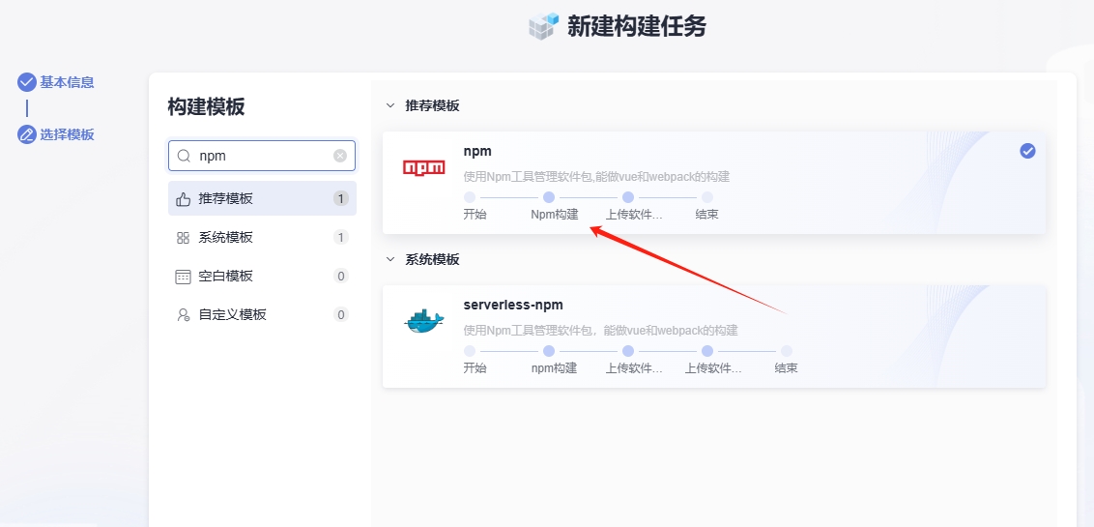Toggle the npm template selected checkmark
Screen dimensions: 1094x527
coord(1027,151)
